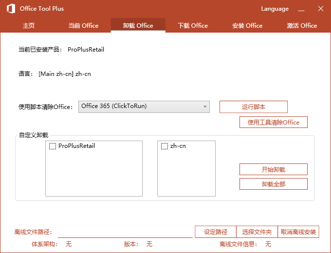Open the 下载 Office tab
The width and height of the screenshot is (331, 253).
193,26
